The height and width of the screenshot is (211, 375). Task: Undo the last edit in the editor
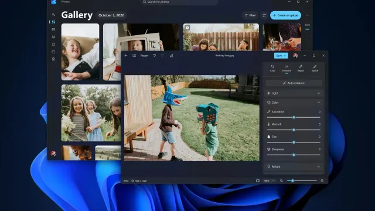(155, 56)
